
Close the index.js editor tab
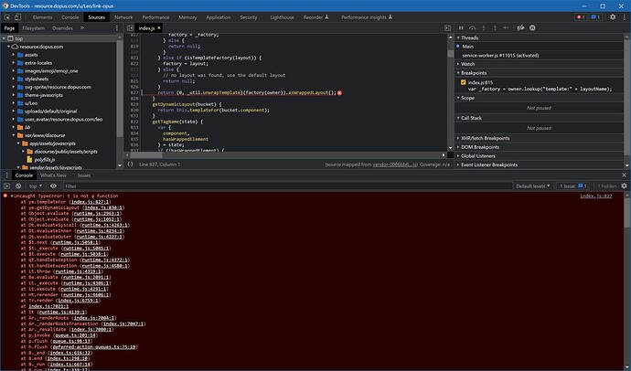(159, 27)
